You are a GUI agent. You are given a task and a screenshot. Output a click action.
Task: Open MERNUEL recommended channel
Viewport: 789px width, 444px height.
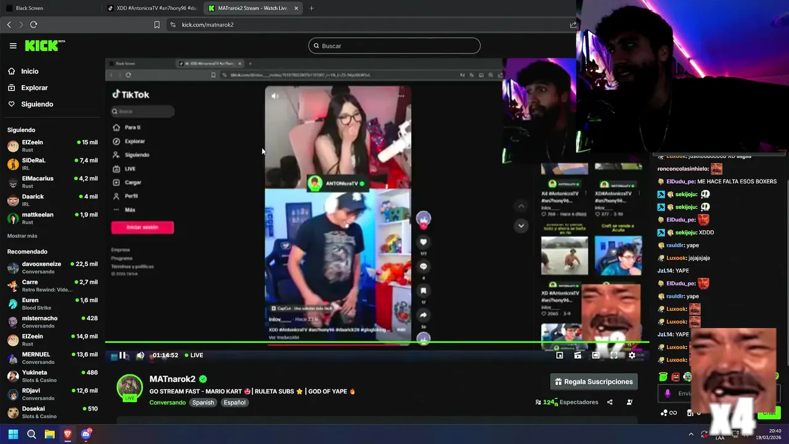point(52,358)
